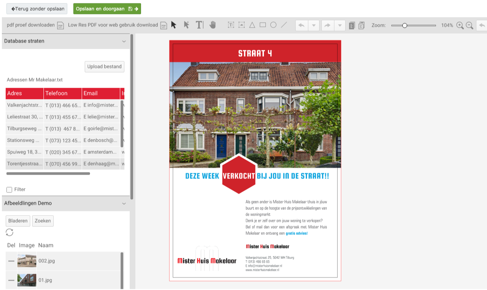This screenshot has height=290, width=487.
Task: Open the undo history dropdown arrow
Action: [x=313, y=25]
